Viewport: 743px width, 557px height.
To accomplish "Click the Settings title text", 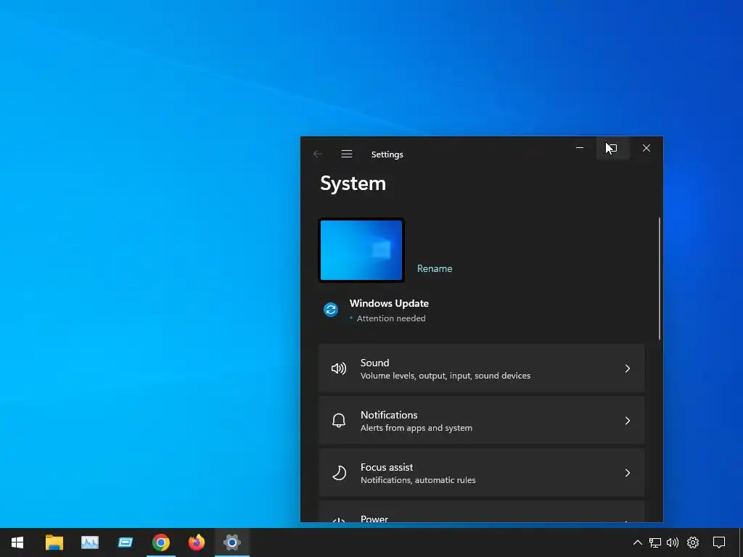I will [x=387, y=154].
